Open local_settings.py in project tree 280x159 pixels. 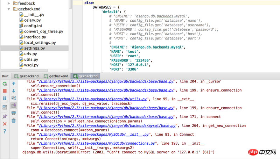pos(40,43)
